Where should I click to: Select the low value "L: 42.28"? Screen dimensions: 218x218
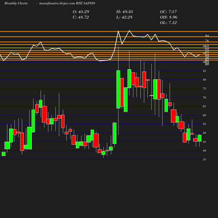(x=124, y=17)
